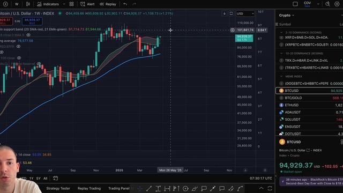Select the horizontal measure tool
This screenshot has height=193, width=343.
tap(167, 188)
